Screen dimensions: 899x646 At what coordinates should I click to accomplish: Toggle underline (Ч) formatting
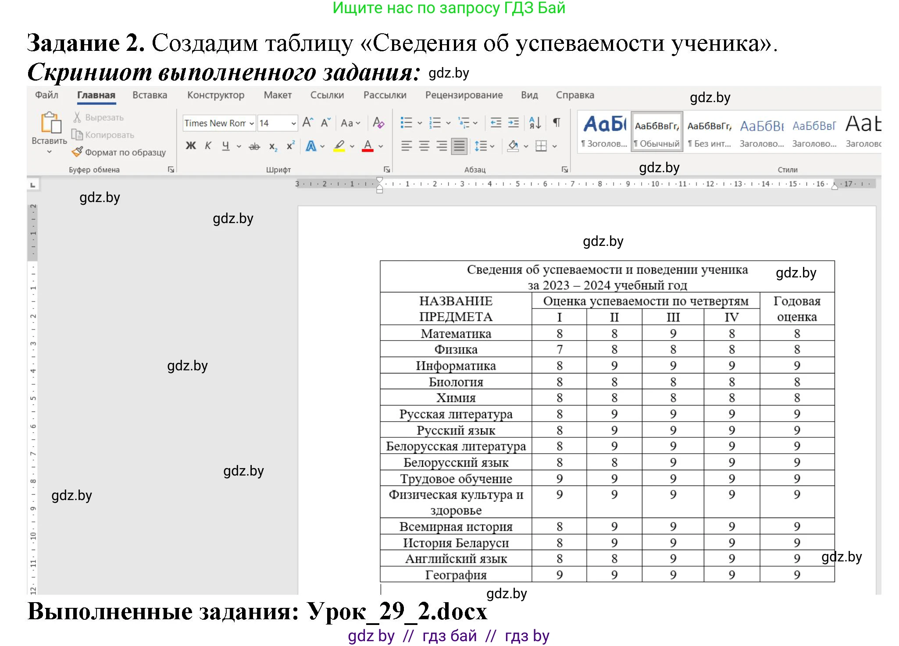[x=226, y=146]
